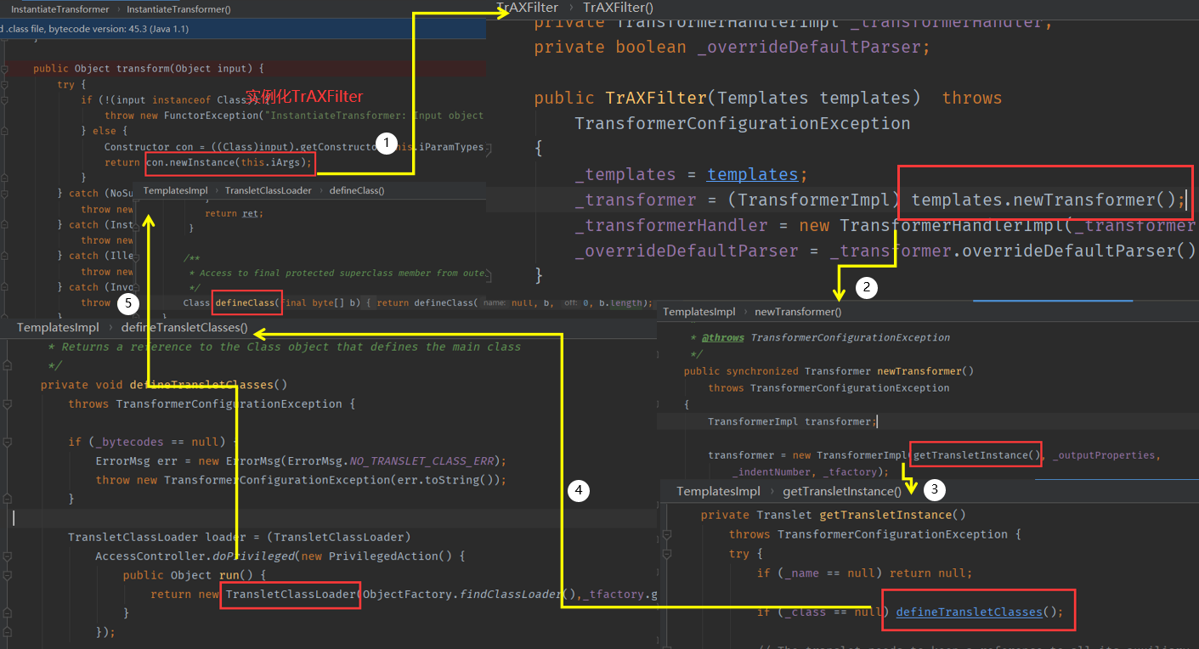Click the underlined templates variable link
1199x649 pixels.
[752, 174]
